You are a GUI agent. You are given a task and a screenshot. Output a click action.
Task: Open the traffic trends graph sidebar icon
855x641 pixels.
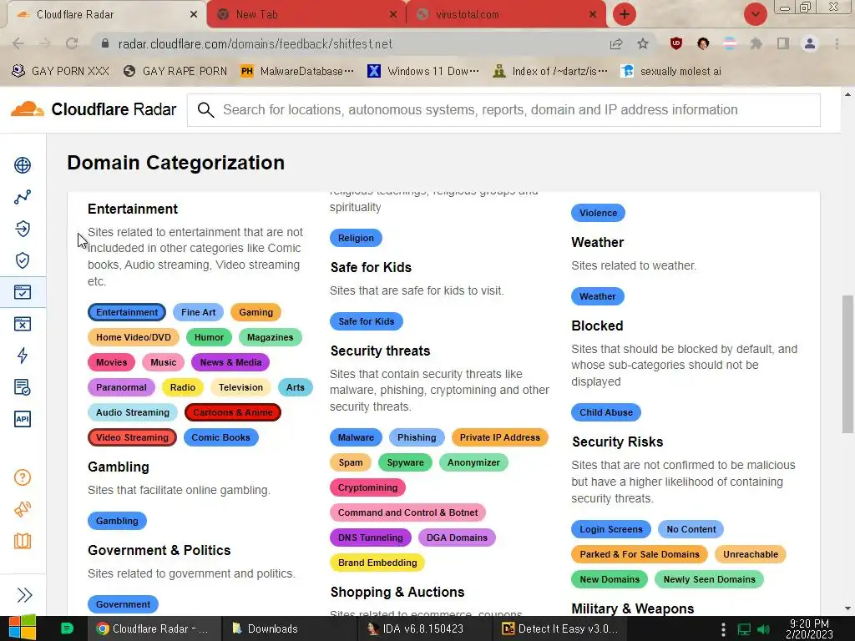(x=23, y=197)
